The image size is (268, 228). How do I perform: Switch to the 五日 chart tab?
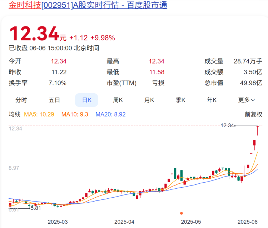(54, 100)
